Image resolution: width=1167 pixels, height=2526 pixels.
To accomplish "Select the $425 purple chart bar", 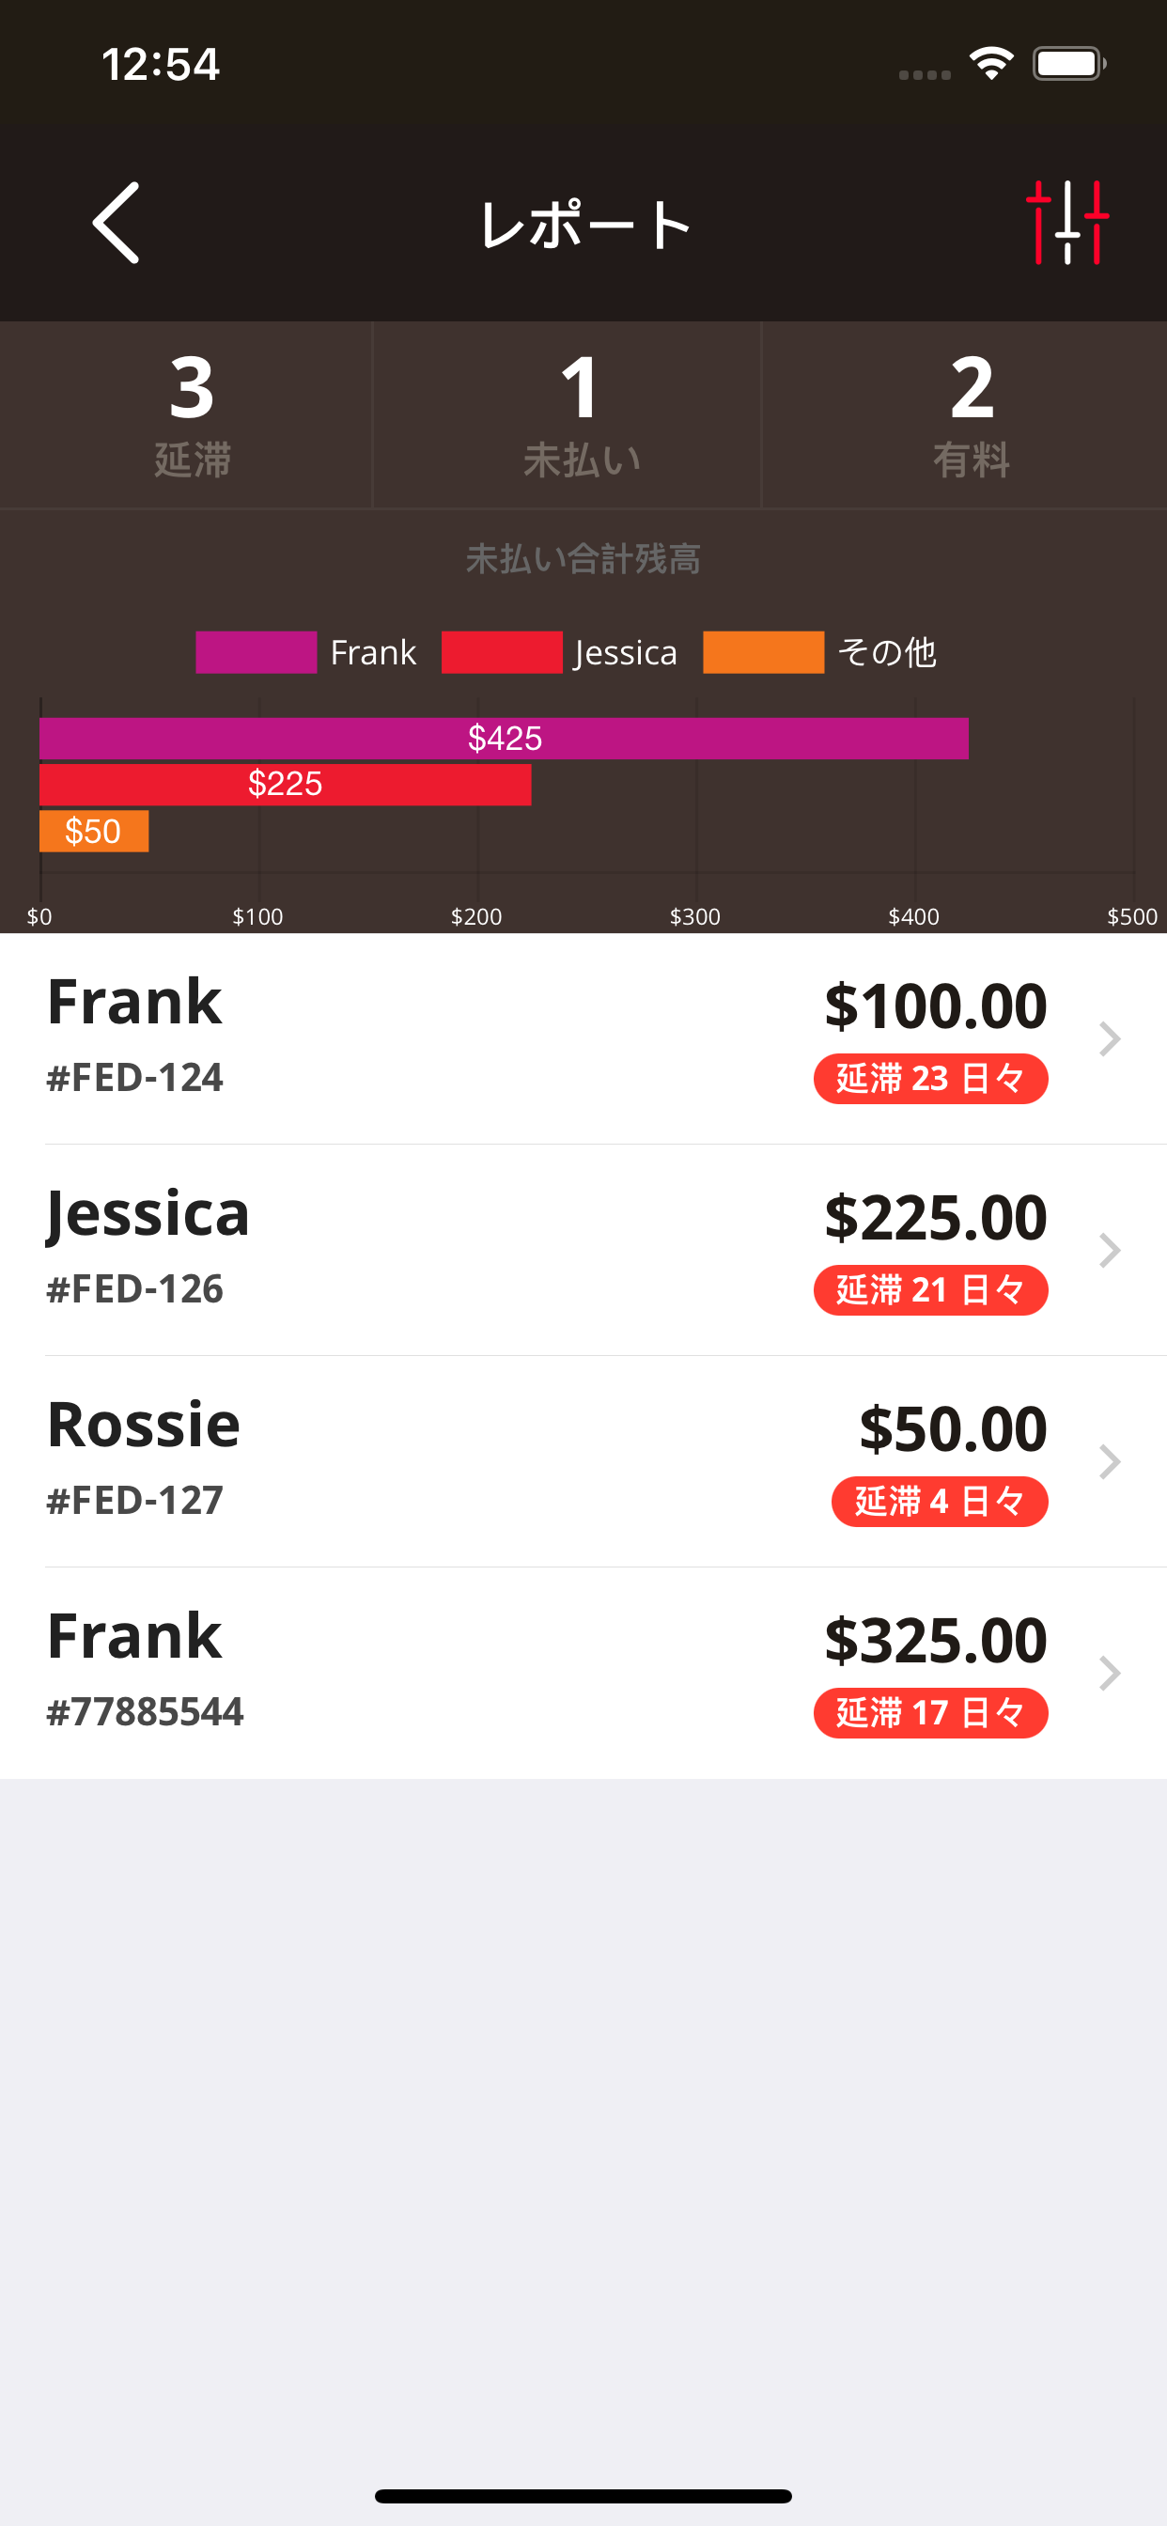I will 504,739.
